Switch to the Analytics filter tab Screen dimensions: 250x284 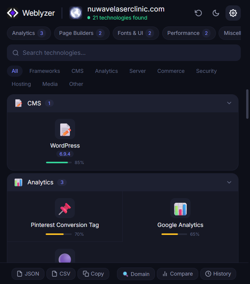106,71
